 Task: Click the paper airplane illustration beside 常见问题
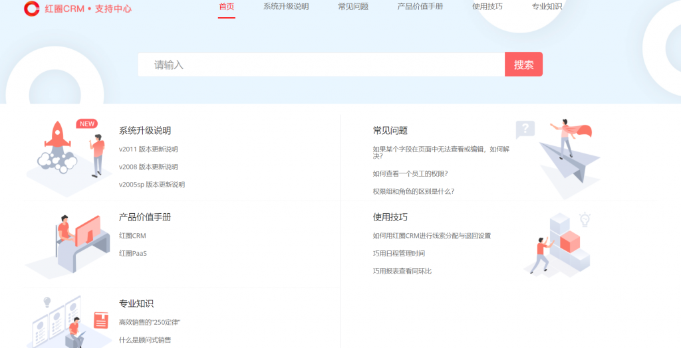tap(562, 151)
